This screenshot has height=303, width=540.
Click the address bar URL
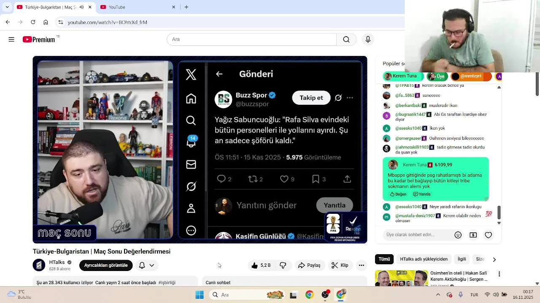click(x=108, y=22)
